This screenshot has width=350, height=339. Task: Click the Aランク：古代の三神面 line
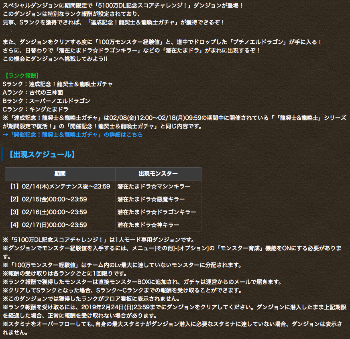click(x=33, y=92)
